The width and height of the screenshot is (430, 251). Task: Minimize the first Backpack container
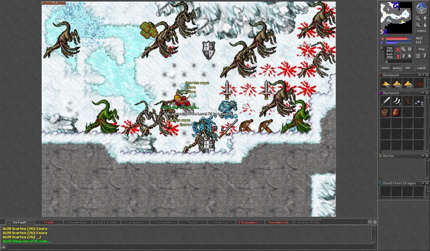[423, 75]
